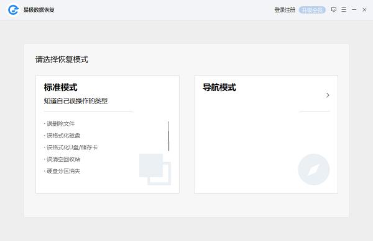The height and width of the screenshot is (241, 373).
Task: Click text 误删除文件
Action: point(61,124)
